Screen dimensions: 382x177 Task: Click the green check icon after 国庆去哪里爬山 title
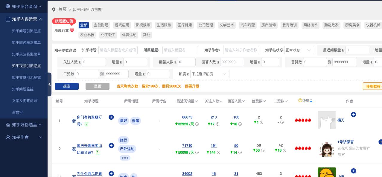[x=97, y=152]
